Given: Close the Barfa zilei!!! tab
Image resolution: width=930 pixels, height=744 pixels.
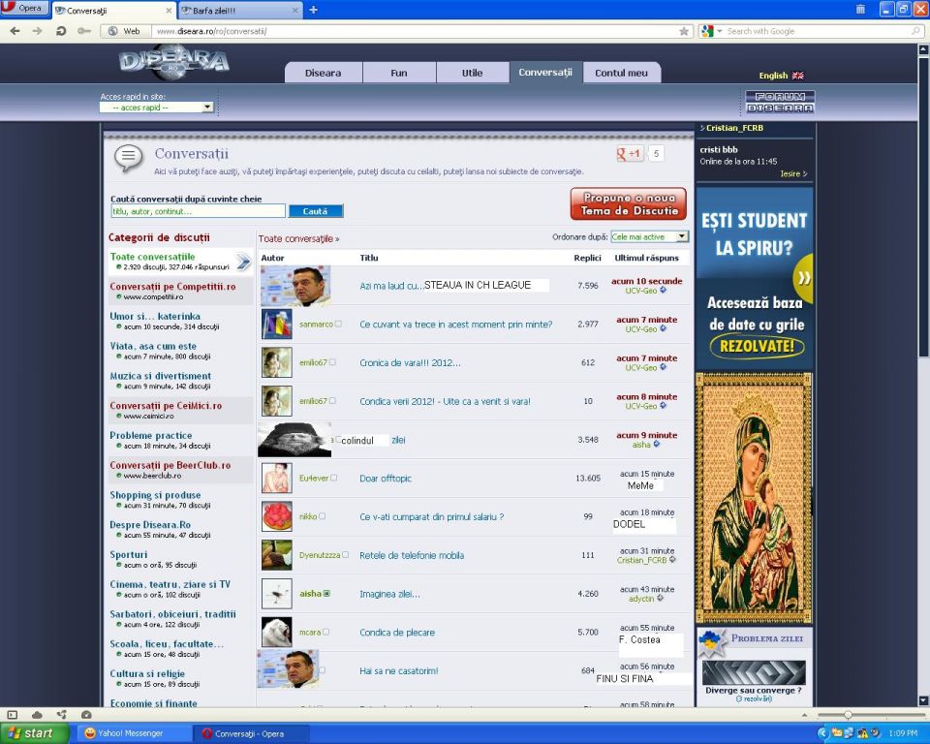Looking at the screenshot, I should tap(295, 10).
